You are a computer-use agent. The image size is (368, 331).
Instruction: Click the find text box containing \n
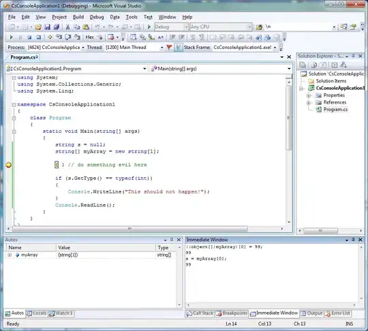click(298, 27)
